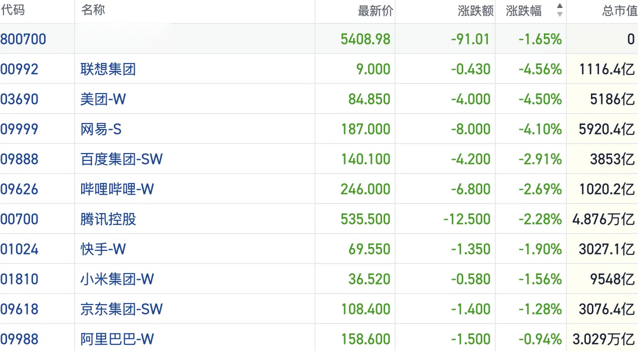Click the market cap 4.876万亿

point(603,219)
